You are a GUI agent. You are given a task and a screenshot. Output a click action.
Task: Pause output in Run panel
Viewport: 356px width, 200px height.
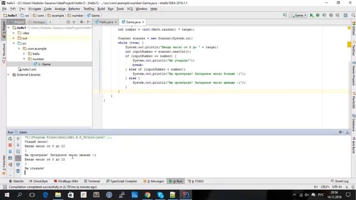pos(10,152)
